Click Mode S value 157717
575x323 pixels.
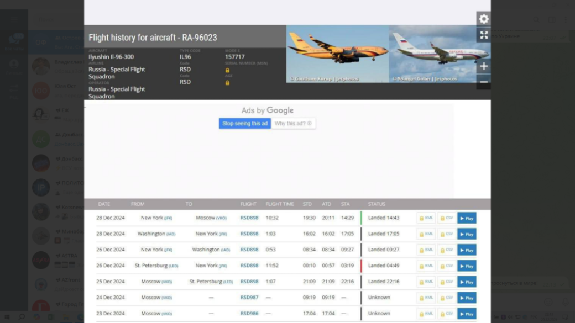pyautogui.click(x=234, y=57)
